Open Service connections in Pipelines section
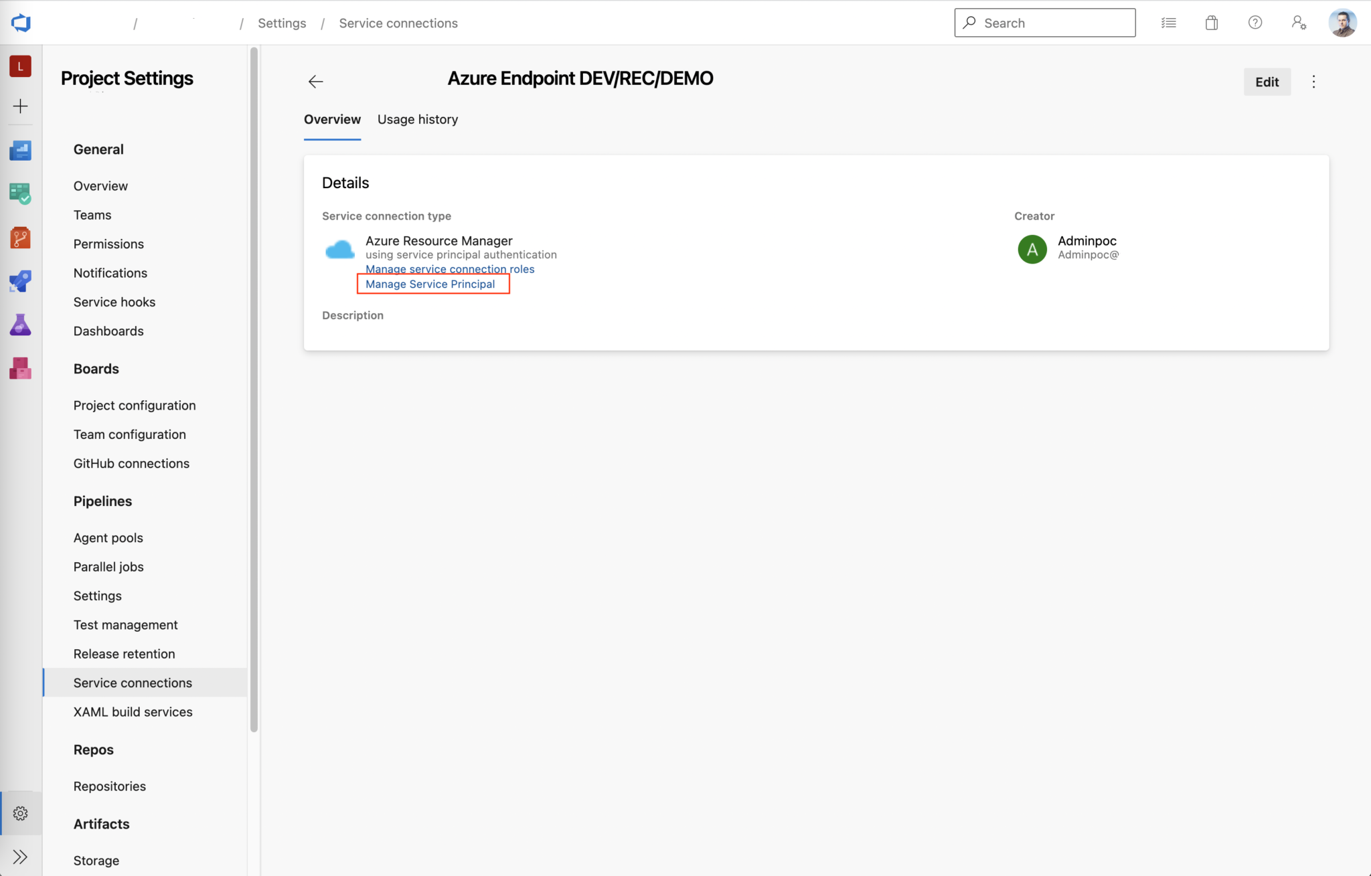 click(132, 683)
